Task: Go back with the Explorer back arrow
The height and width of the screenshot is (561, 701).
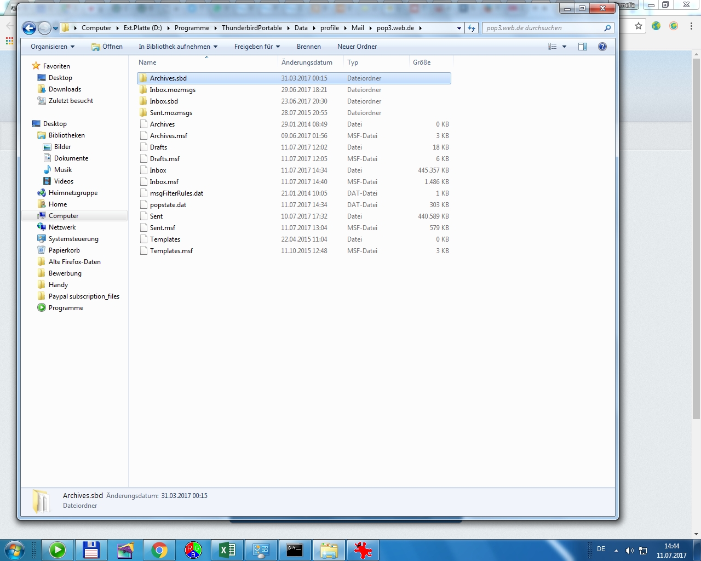Action: point(29,28)
